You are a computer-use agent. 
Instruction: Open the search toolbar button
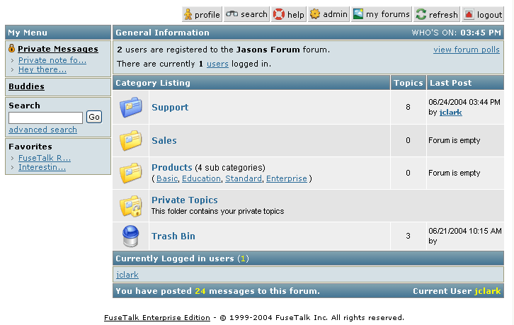tap(246, 14)
